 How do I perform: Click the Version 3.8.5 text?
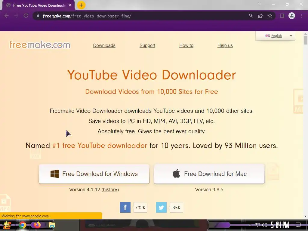(x=209, y=189)
